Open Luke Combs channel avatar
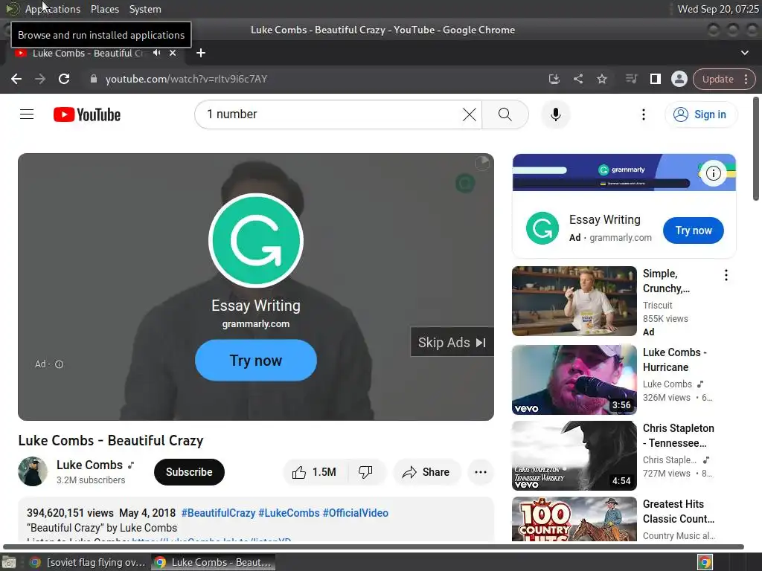Image resolution: width=762 pixels, height=571 pixels. pos(33,471)
